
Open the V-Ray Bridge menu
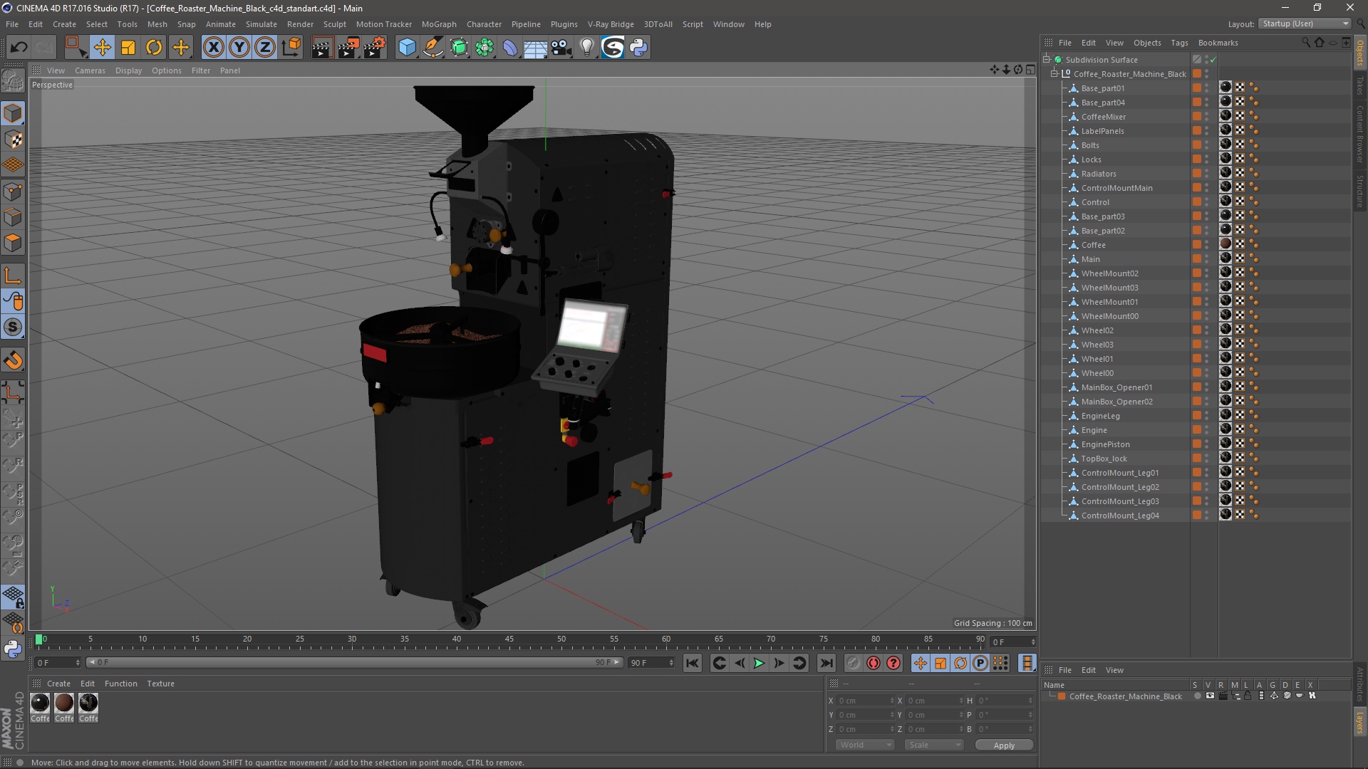pos(611,24)
